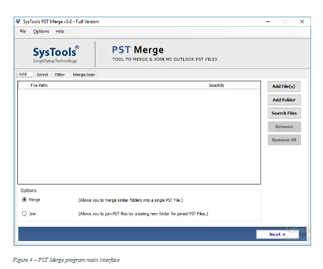Open the Options menu
The image size is (323, 269).
point(41,32)
